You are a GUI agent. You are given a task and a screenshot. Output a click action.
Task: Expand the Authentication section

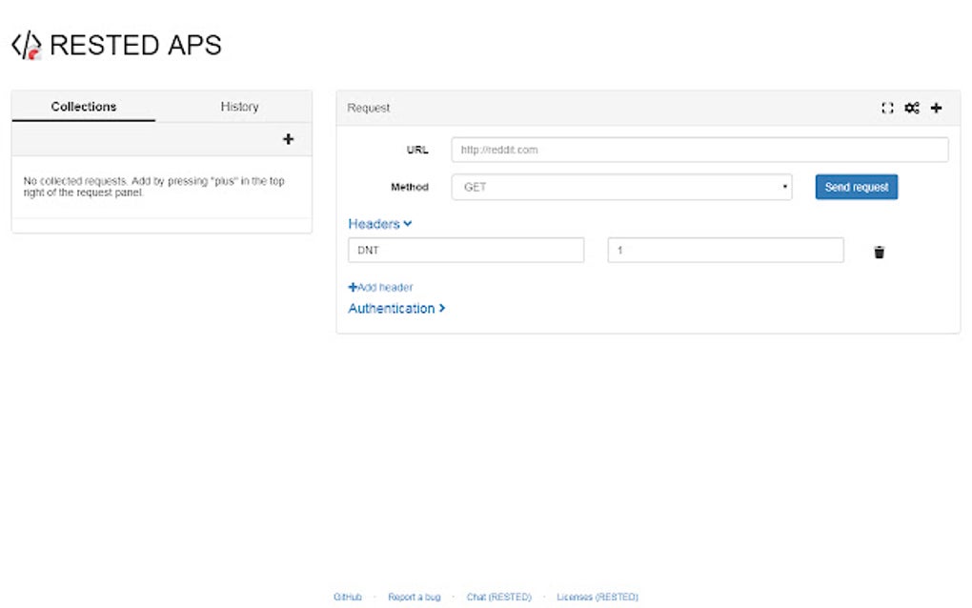coord(396,308)
